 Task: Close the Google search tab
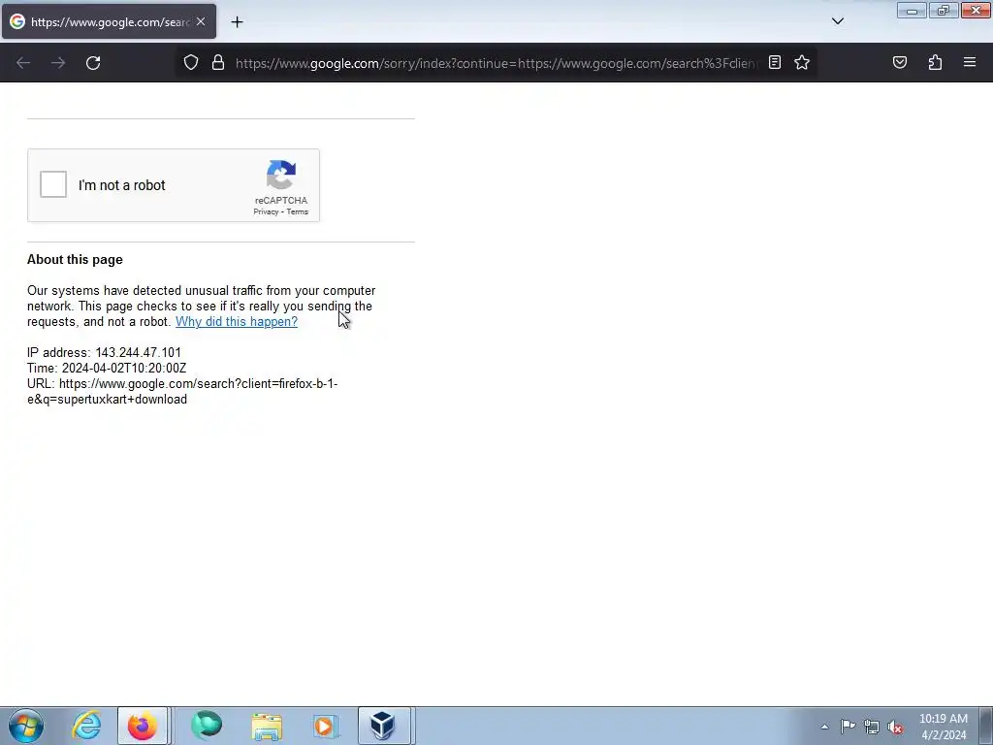pos(201,21)
